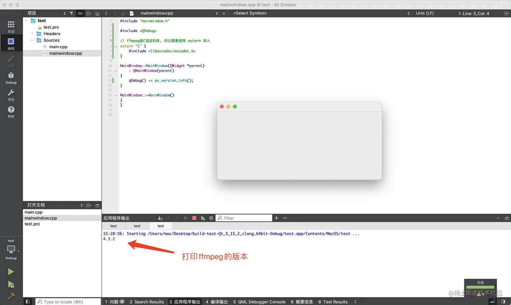The image size is (511, 305).
Task: Go forward in editor navigation history
Action: tap(115, 13)
